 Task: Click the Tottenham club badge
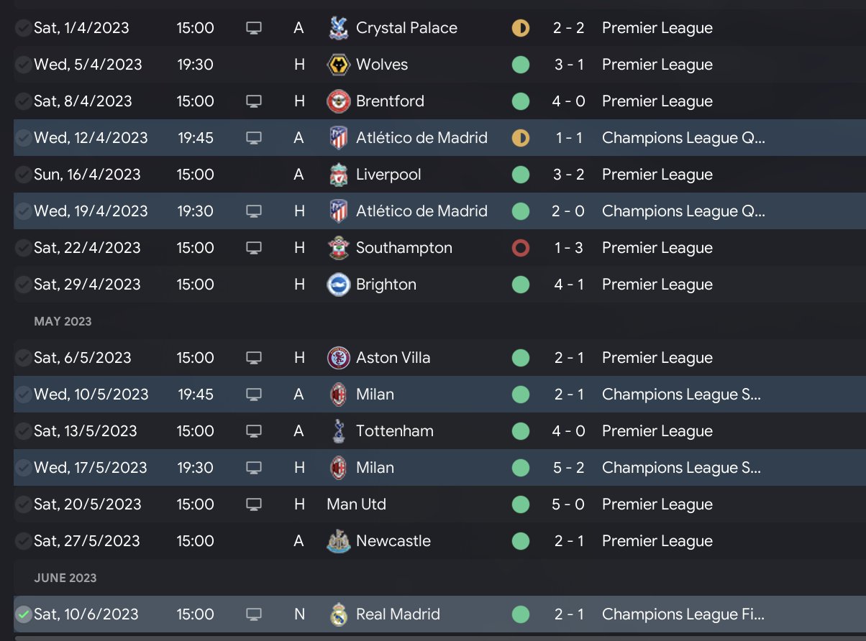338,431
